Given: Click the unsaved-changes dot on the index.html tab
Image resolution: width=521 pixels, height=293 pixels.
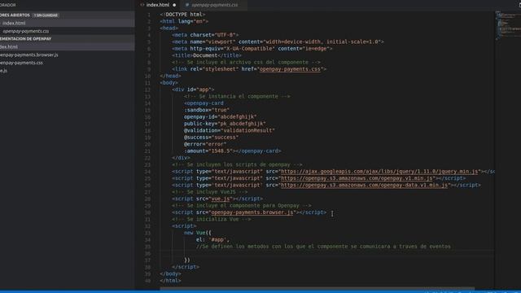Looking at the screenshot, I should pyautogui.click(x=174, y=5).
